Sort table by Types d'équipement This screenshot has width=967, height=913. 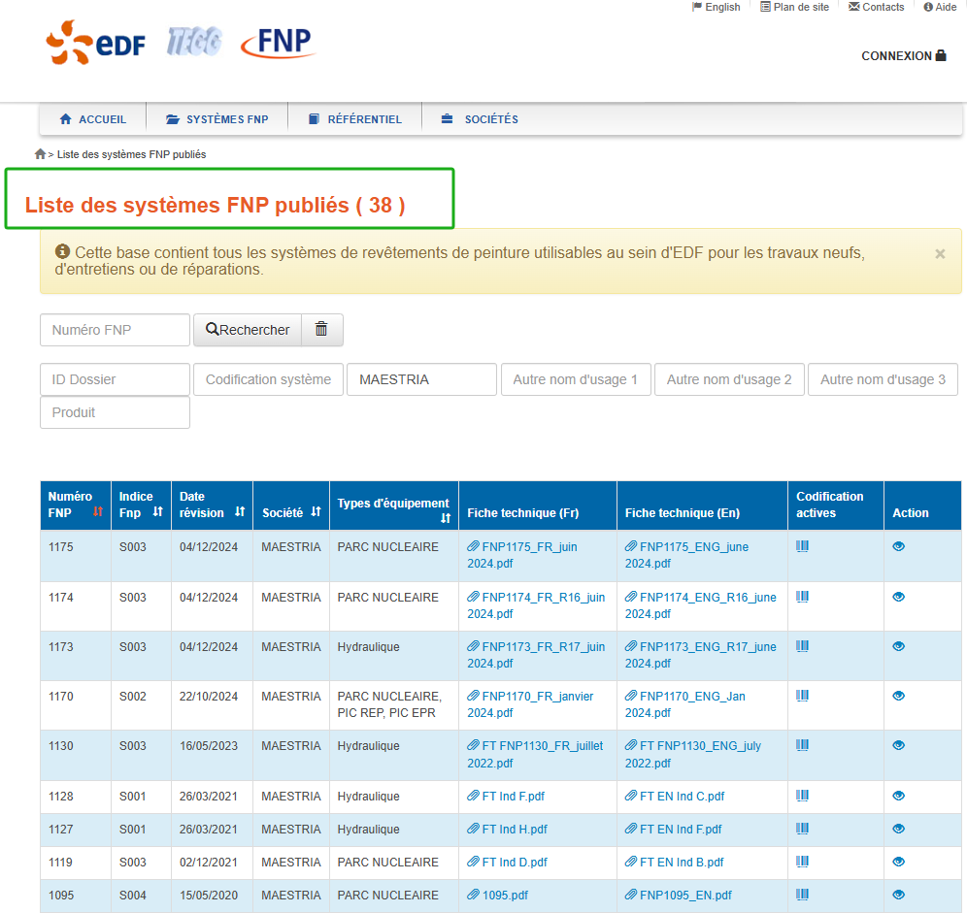[446, 518]
